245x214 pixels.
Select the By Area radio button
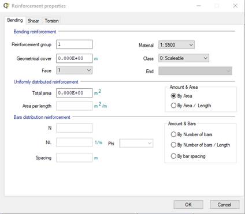pos(181,96)
